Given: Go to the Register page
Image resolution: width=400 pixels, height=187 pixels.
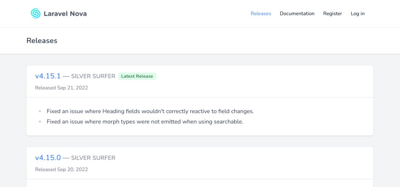Looking at the screenshot, I should click(332, 14).
